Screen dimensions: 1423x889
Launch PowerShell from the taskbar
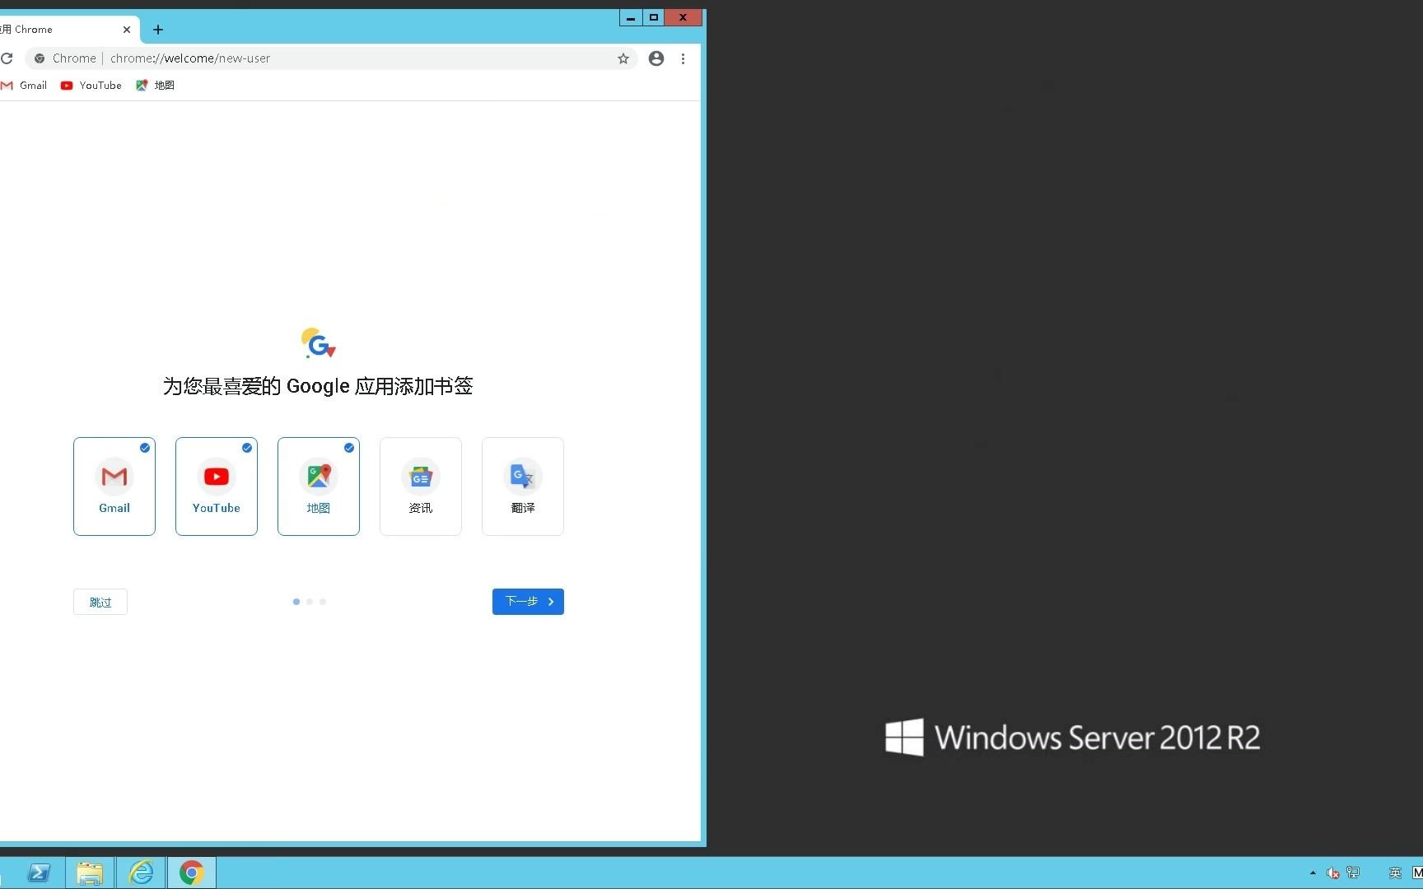39,873
